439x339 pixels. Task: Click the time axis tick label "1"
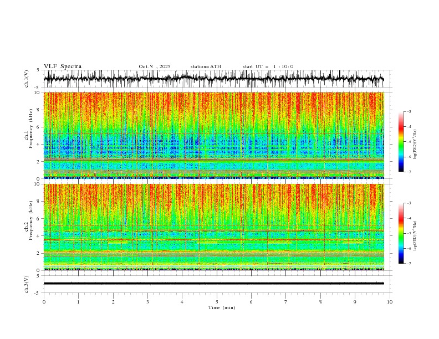tap(78, 302)
